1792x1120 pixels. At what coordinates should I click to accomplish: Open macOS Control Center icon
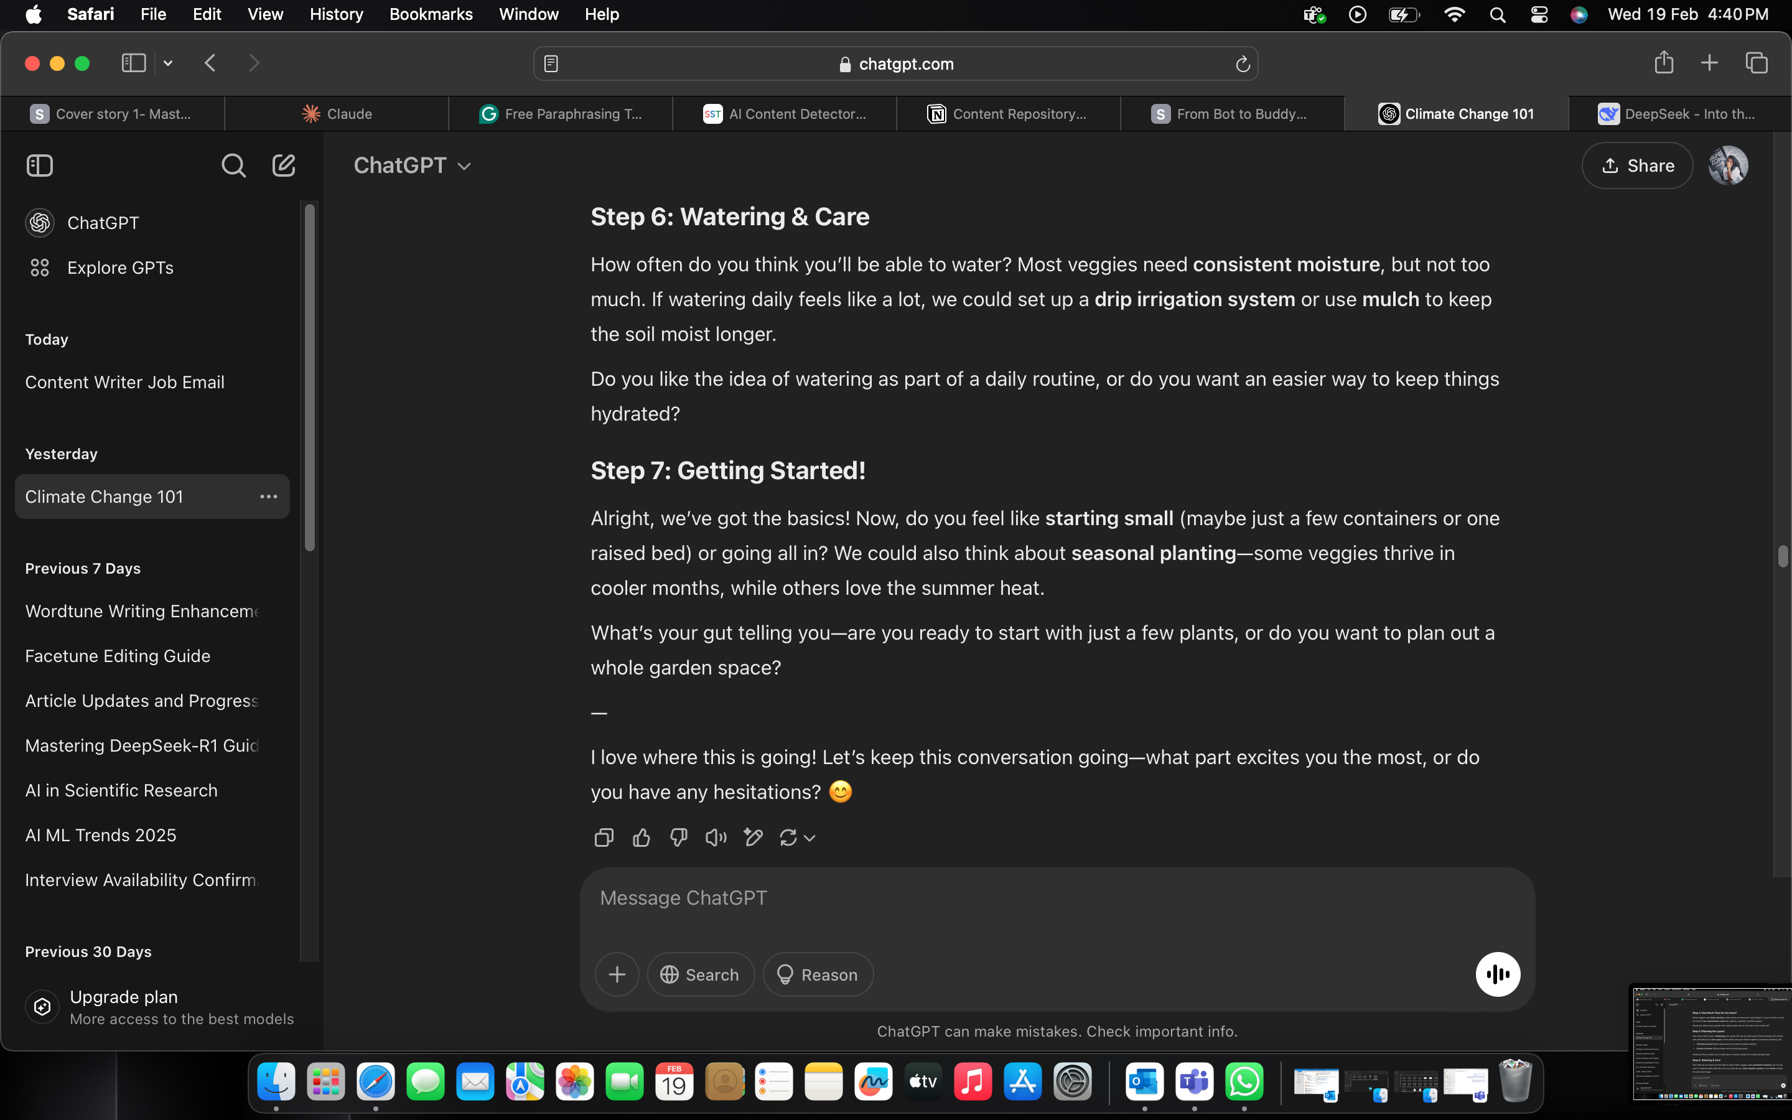[x=1539, y=14]
